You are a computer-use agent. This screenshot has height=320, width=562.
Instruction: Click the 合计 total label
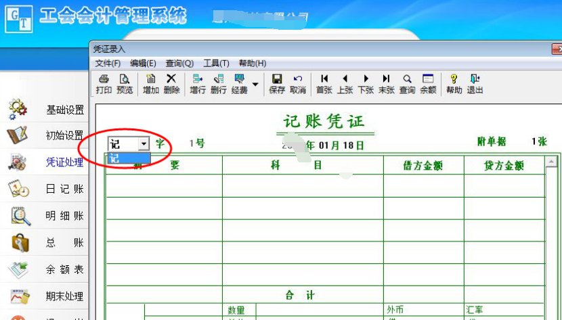click(300, 295)
